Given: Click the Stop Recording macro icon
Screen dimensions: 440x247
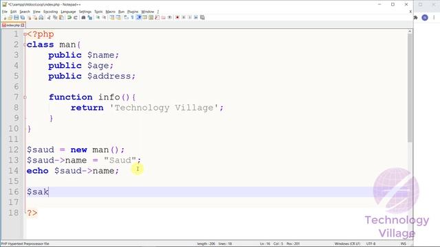Looking at the screenshot, I should (x=184, y=18).
